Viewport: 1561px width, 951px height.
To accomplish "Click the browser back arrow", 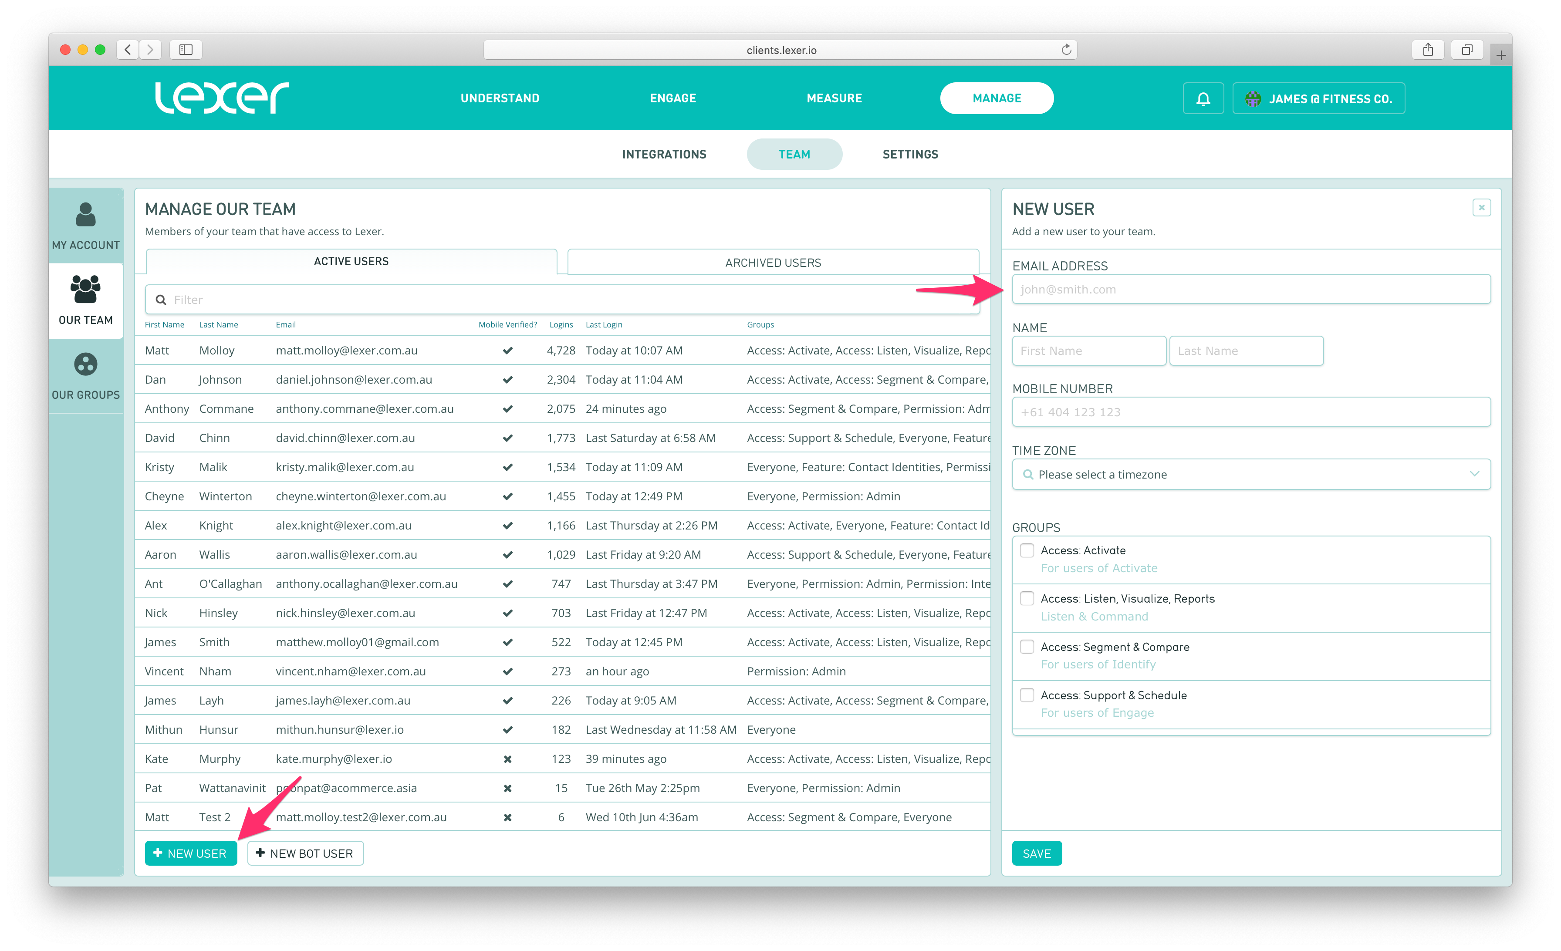I will (128, 49).
